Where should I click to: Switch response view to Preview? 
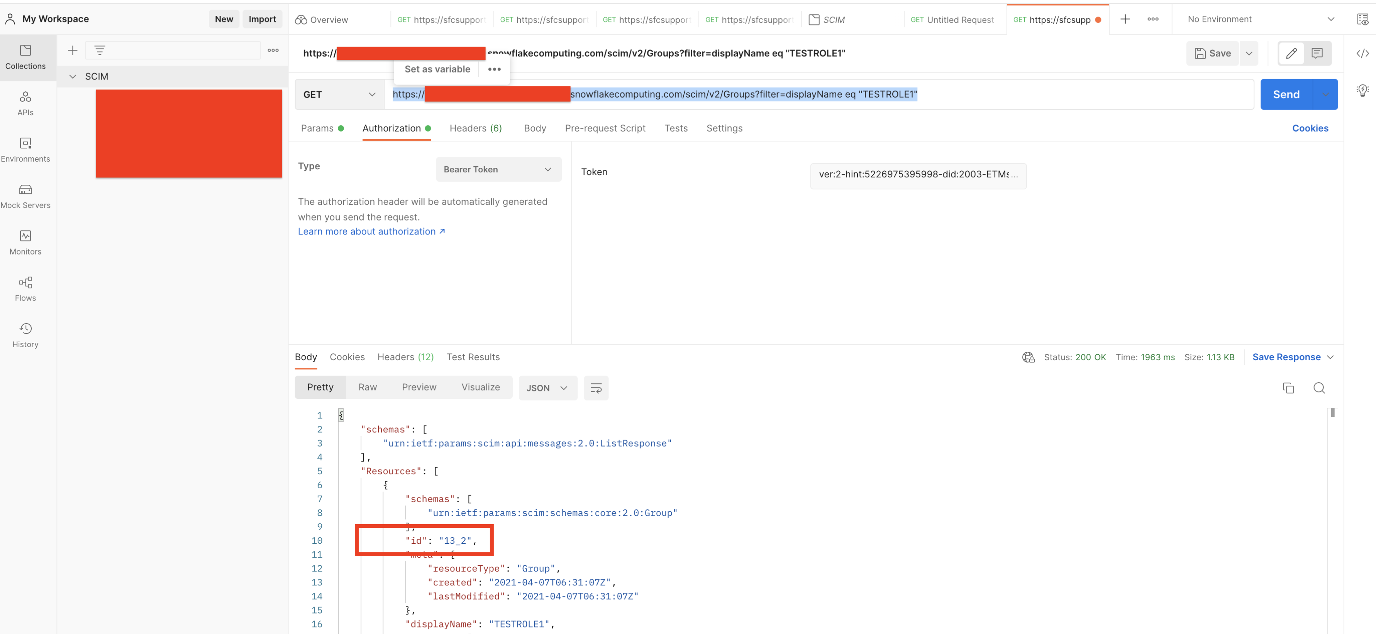click(419, 387)
